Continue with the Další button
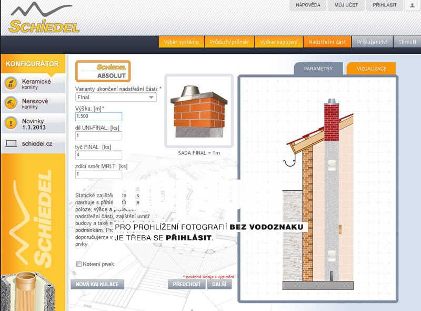The height and width of the screenshot is (311, 421). 219,284
